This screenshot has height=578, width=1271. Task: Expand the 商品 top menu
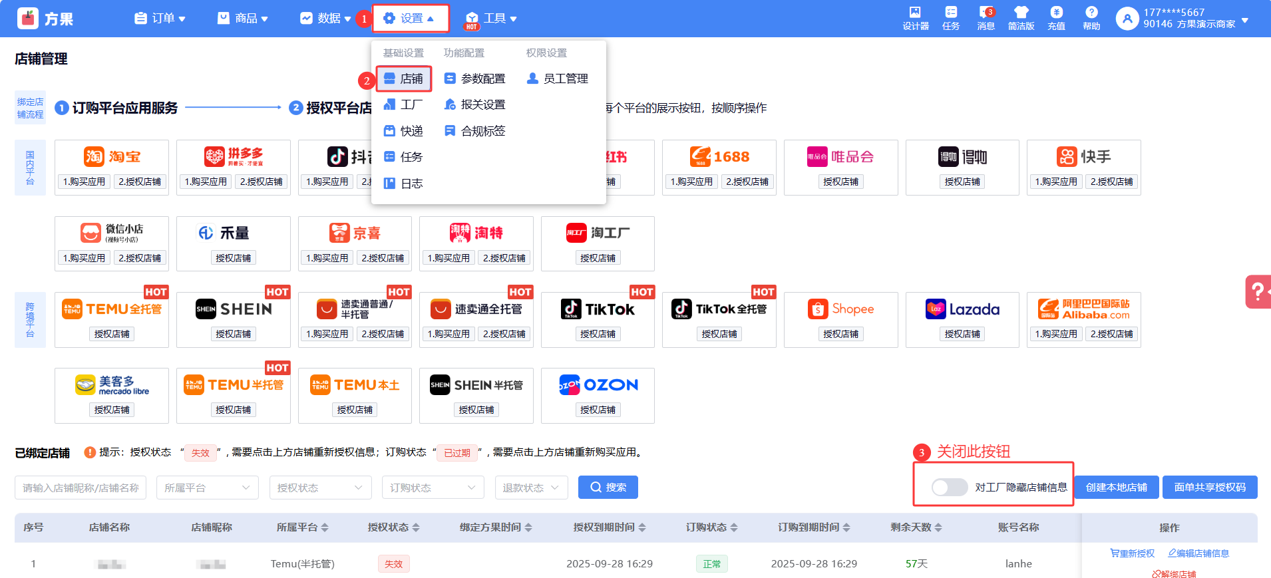243,19
